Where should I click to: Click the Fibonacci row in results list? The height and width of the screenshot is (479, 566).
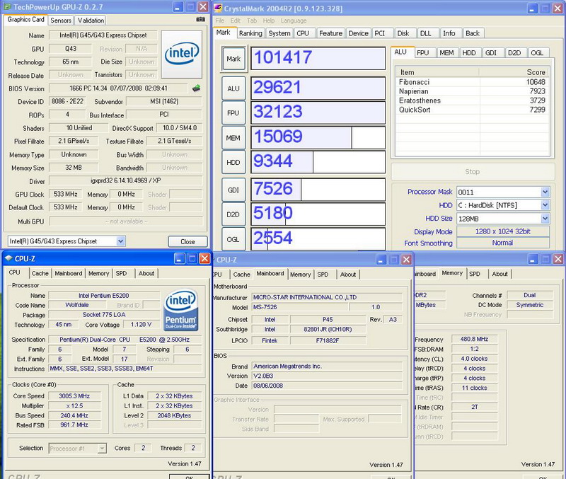pos(472,82)
